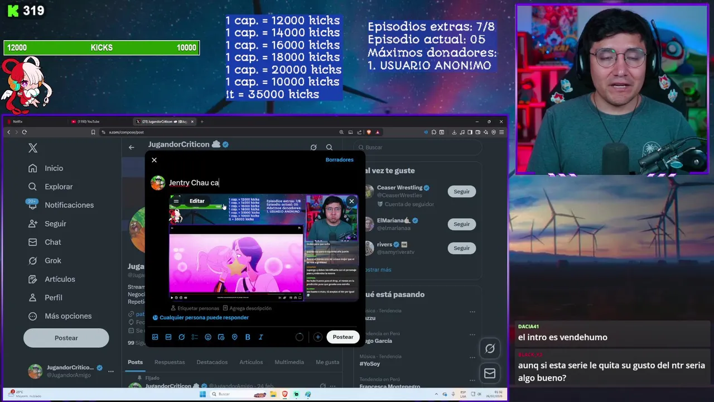Click the browser back arrow
Image resolution: width=714 pixels, height=402 pixels.
8,132
